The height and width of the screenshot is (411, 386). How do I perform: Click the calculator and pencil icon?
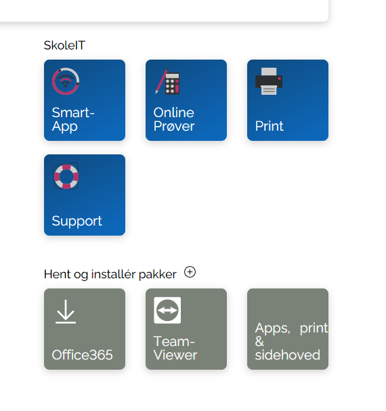(x=167, y=81)
